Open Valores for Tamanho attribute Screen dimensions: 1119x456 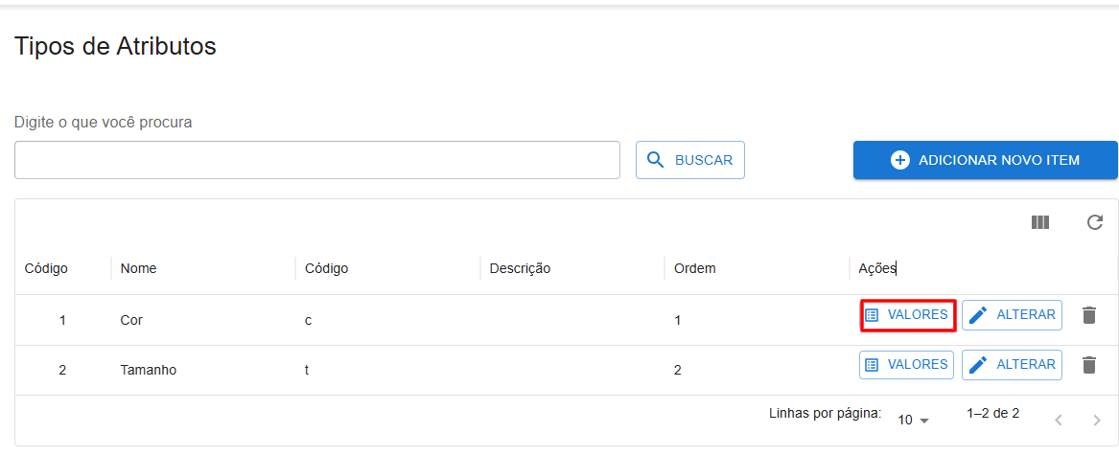pyautogui.click(x=907, y=365)
